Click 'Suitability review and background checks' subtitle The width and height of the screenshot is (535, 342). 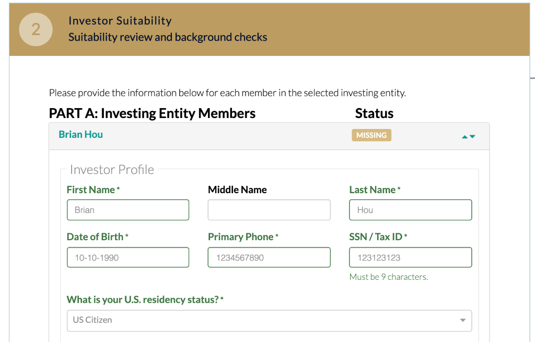[168, 37]
